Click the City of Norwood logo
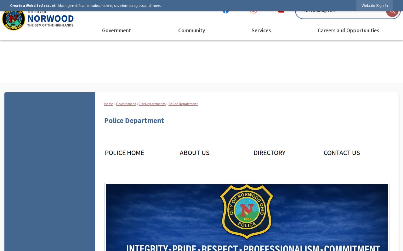Image resolution: width=403 pixels, height=251 pixels. 38,20
